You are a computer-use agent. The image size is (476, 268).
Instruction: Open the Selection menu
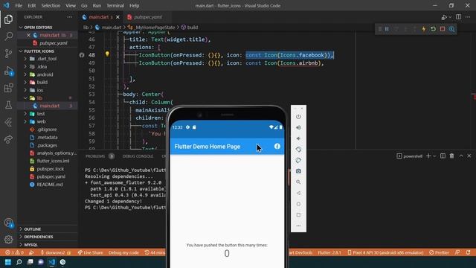(51, 5)
